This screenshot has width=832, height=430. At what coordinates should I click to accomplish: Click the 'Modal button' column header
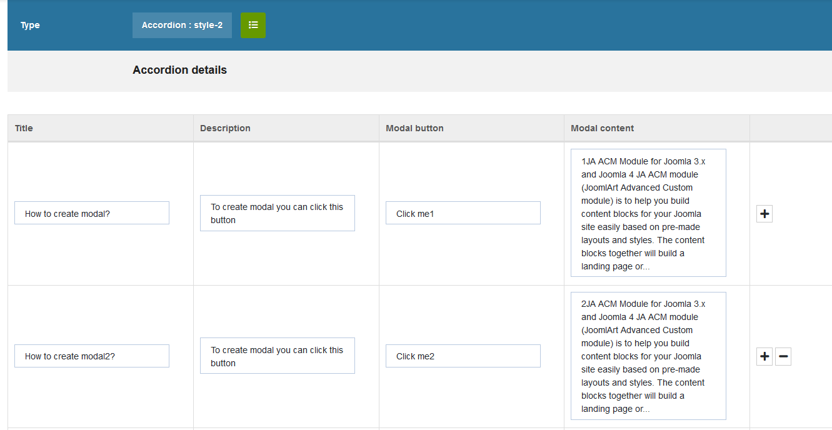pos(414,128)
